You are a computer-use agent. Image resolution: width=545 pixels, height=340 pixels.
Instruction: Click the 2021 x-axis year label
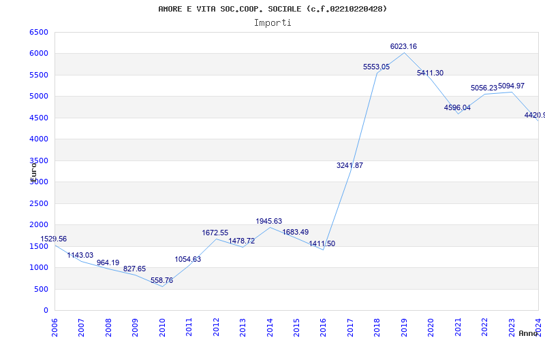pos(458,327)
